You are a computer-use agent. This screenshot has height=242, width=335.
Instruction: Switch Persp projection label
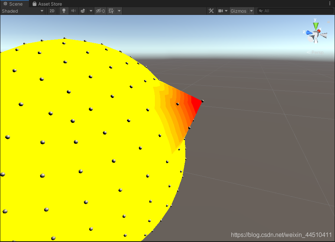click(315, 52)
